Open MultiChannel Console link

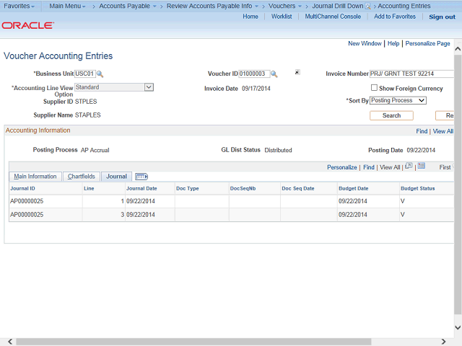[333, 17]
